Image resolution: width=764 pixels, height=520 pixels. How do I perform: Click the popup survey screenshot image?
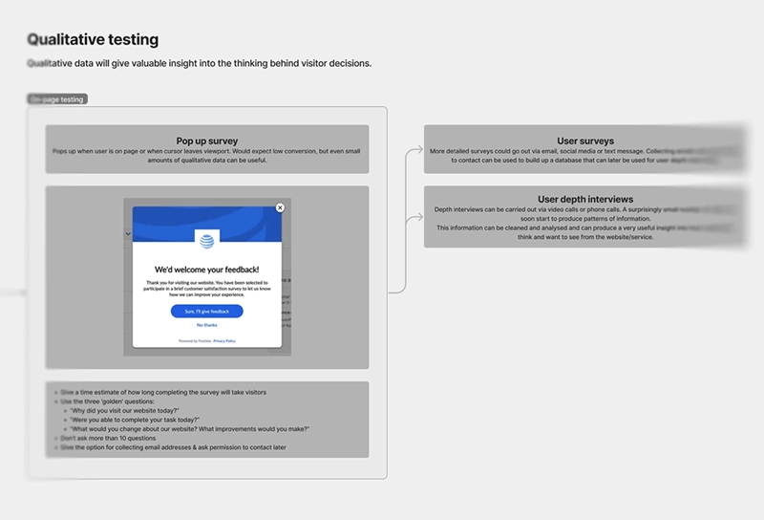pos(207,277)
